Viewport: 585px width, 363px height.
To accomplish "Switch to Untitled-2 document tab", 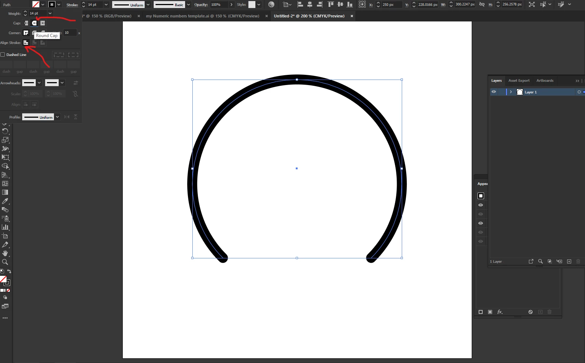I will 309,16.
